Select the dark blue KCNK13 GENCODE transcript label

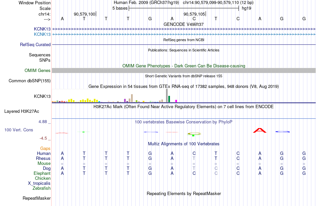(x=42, y=29)
